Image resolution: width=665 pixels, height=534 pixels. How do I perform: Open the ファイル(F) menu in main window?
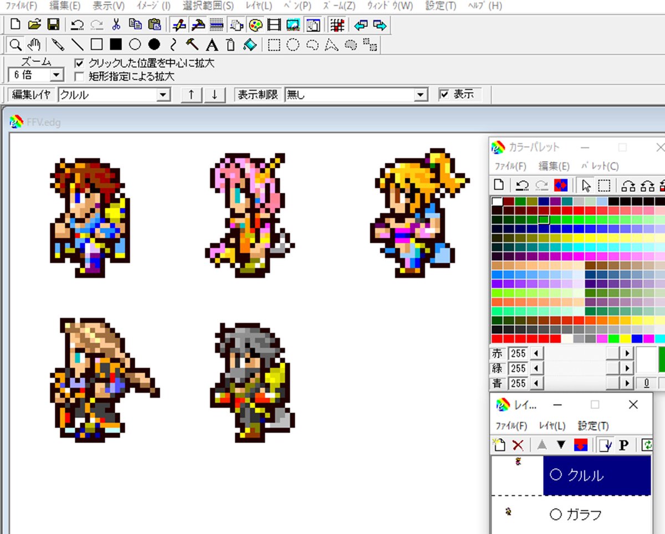[21, 6]
